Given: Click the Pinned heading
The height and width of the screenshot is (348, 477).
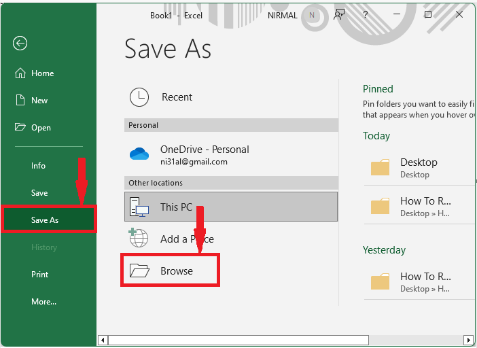Looking at the screenshot, I should [378, 89].
